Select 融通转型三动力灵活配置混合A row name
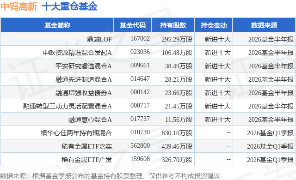Screen dimensions: 296x180 (x=68, y=106)
